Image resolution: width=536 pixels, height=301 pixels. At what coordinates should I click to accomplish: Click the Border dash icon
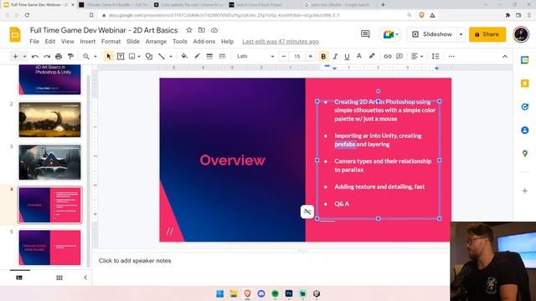[222, 56]
